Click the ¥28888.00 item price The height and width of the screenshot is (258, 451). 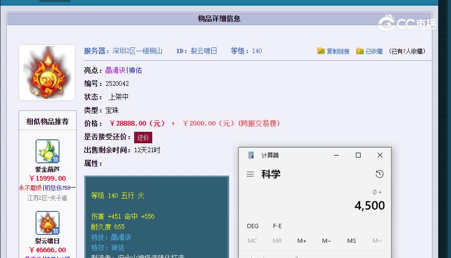(x=137, y=124)
